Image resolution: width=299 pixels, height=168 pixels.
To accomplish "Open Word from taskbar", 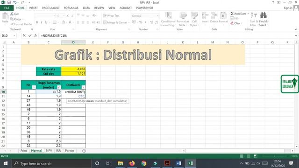I will pyautogui.click(x=178, y=163).
